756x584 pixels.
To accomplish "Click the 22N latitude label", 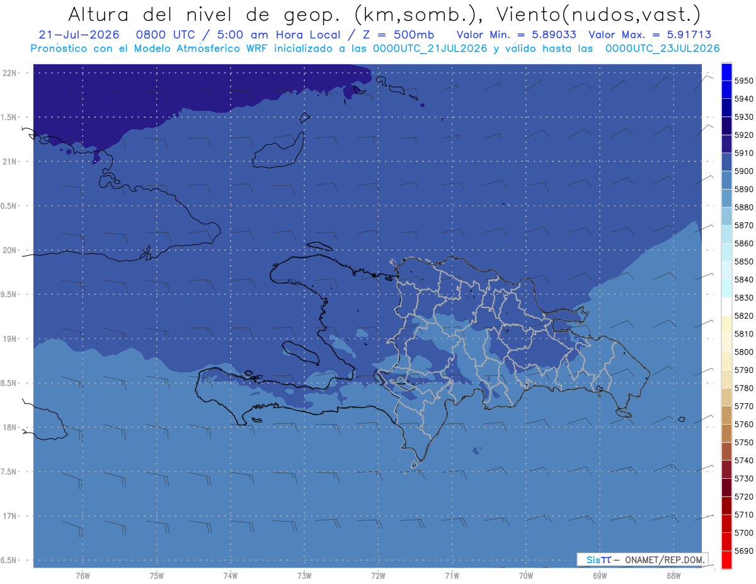I will pos(11,72).
